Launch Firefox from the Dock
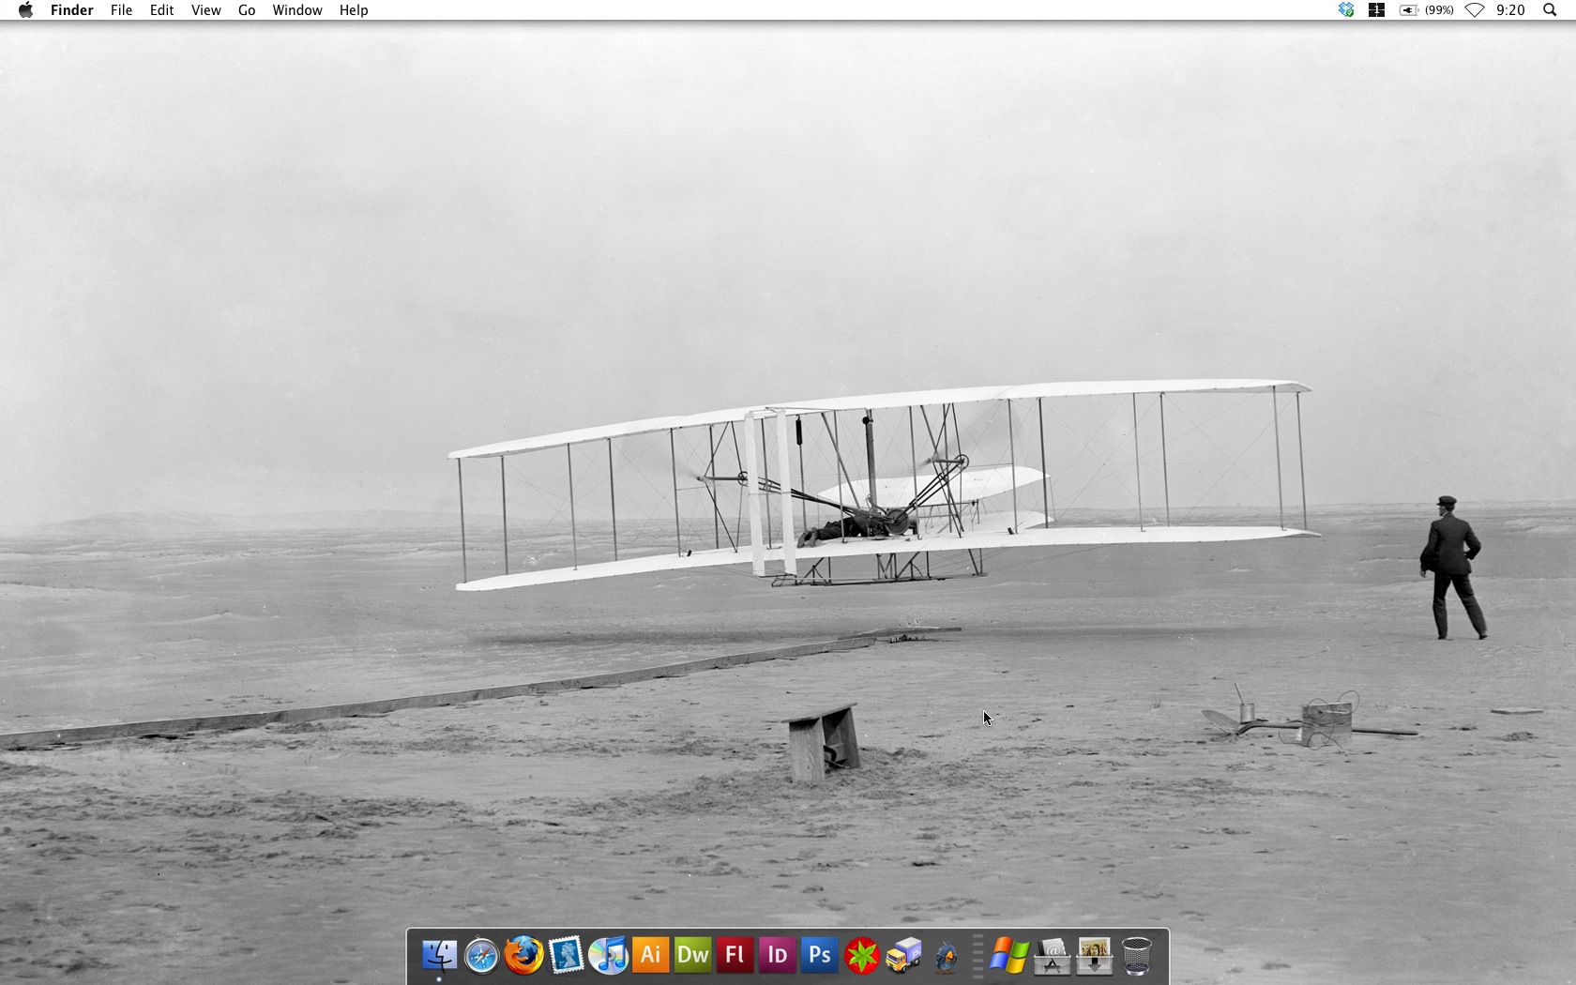1576x985 pixels. [523, 955]
